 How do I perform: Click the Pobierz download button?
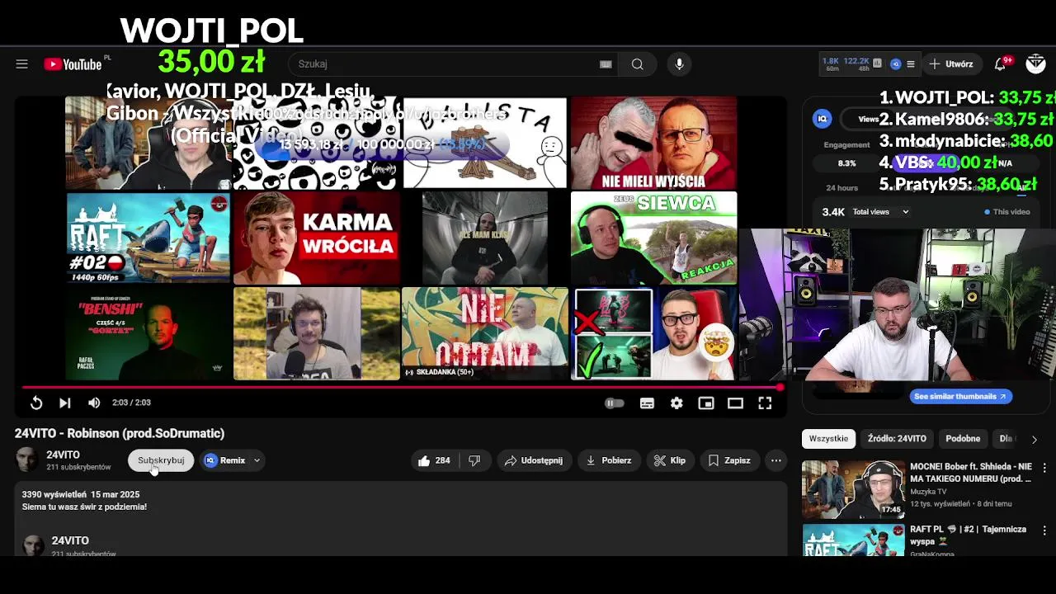point(609,460)
